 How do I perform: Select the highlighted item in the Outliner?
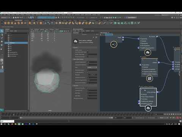pos(16,43)
